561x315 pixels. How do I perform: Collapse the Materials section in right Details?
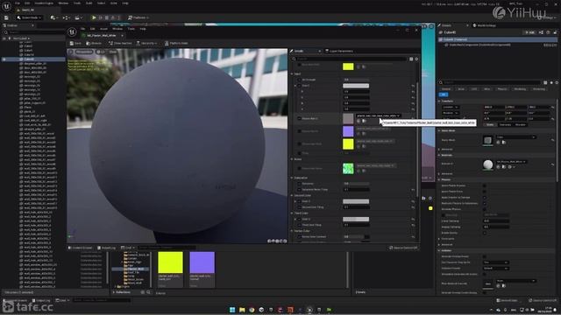click(x=439, y=156)
